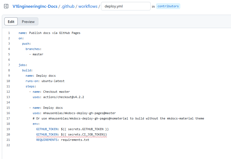Click line number 20 in gutter
Image resolution: width=231 pixels, height=159 pixels.
8,134
